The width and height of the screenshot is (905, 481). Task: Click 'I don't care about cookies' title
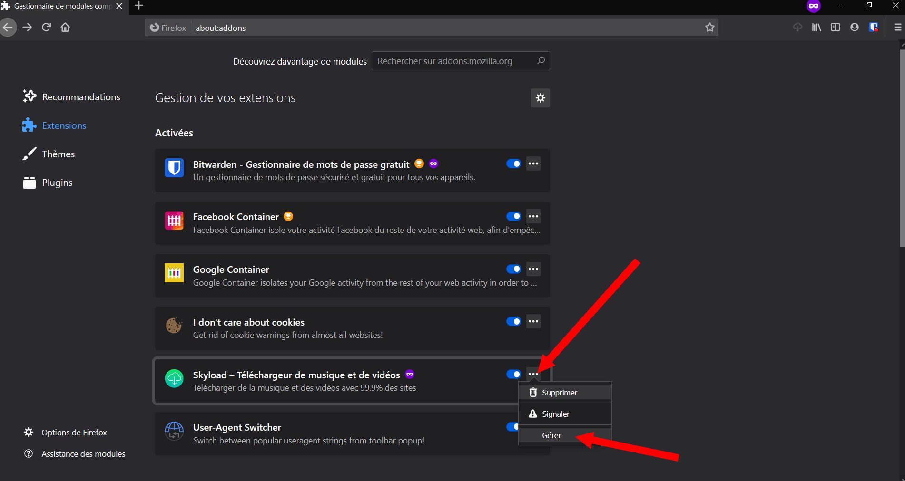coord(249,322)
